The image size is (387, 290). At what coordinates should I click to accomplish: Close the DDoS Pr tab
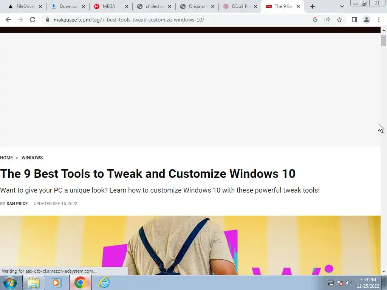256,6
